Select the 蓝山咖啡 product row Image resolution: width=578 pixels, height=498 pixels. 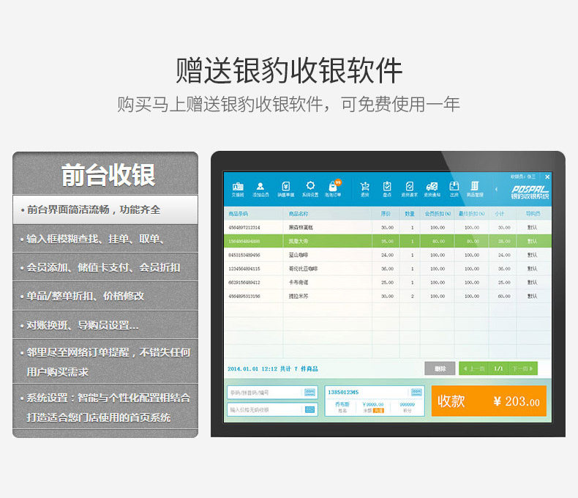[x=388, y=255]
